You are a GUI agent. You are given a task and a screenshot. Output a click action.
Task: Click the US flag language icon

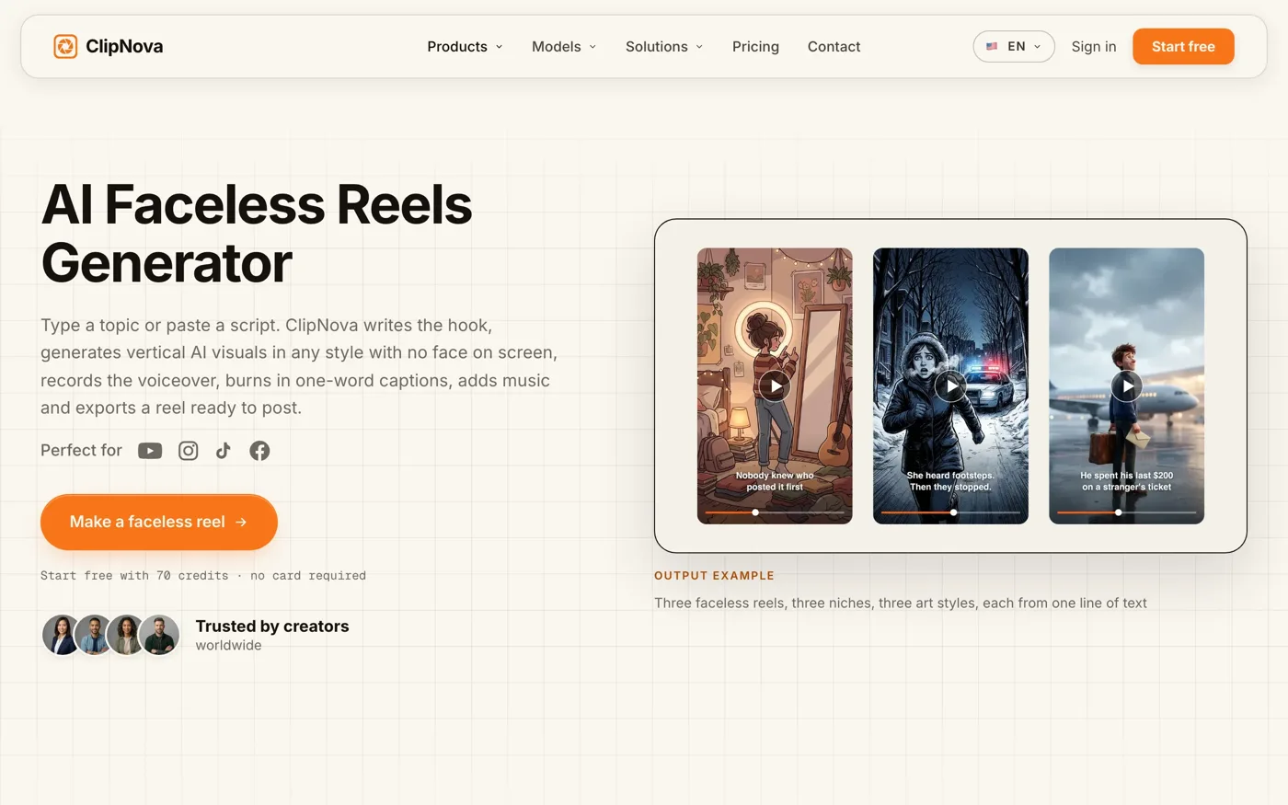pos(992,46)
